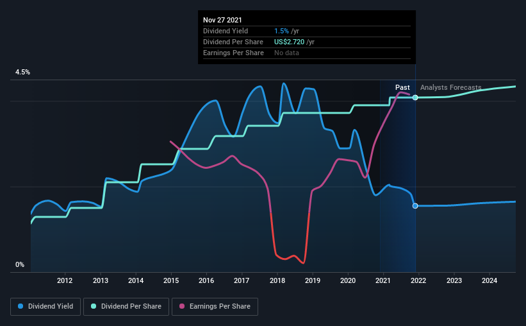Select the 2018 label on the x-axis
This screenshot has height=326, width=526.
(277, 280)
